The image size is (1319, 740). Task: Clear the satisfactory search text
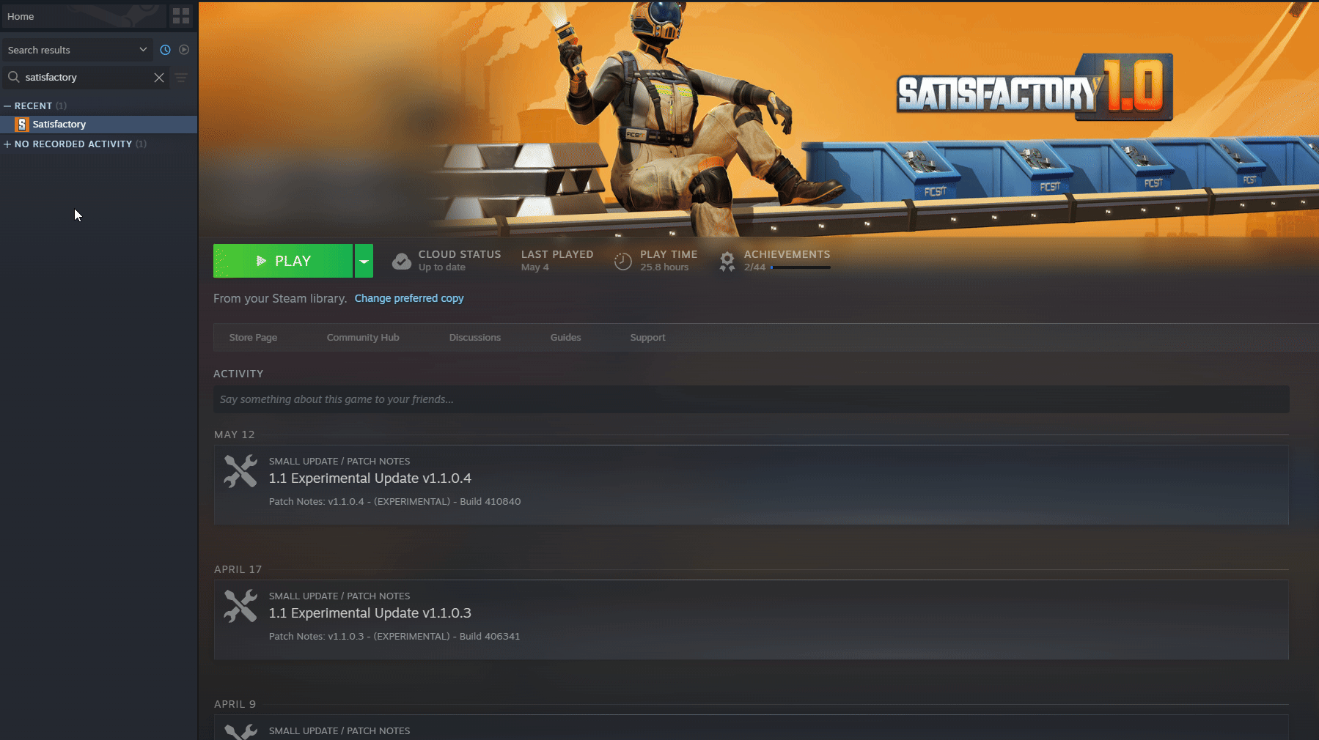click(x=159, y=78)
